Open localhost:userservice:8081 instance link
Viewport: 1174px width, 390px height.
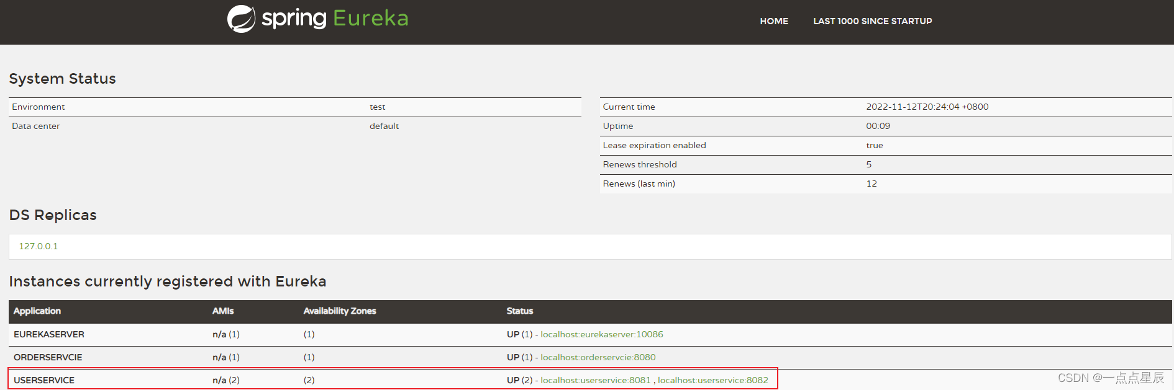coord(596,380)
